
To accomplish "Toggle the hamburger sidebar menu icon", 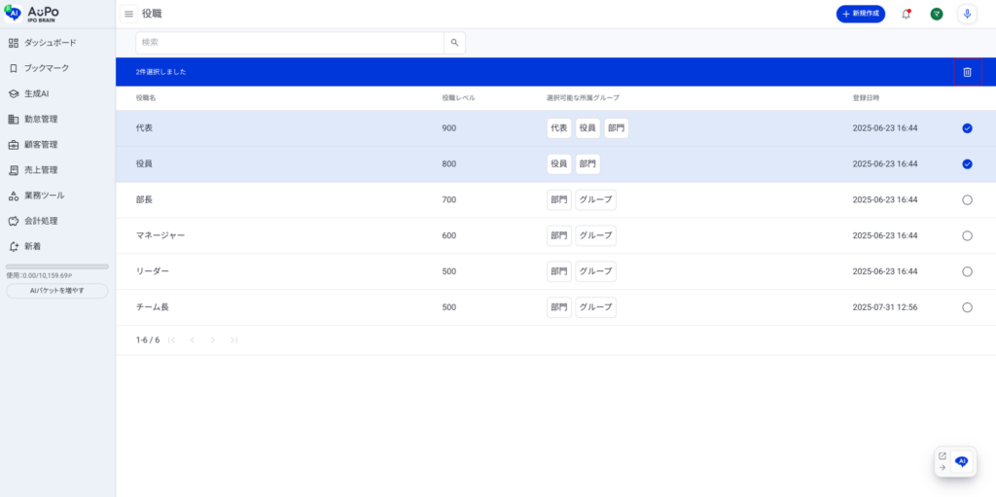I will coord(128,14).
